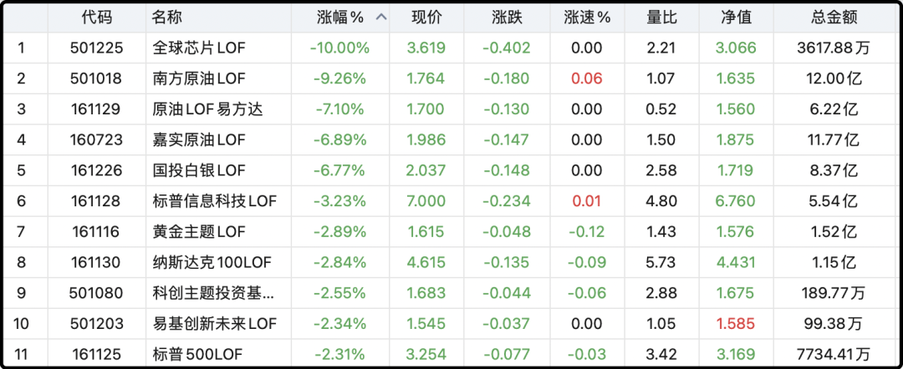903x369 pixels.
Task: Click the 名称 column header
Action: [167, 18]
